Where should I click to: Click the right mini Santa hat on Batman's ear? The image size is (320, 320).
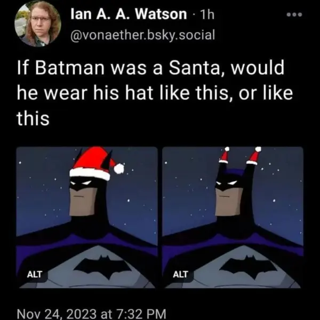[255, 156]
